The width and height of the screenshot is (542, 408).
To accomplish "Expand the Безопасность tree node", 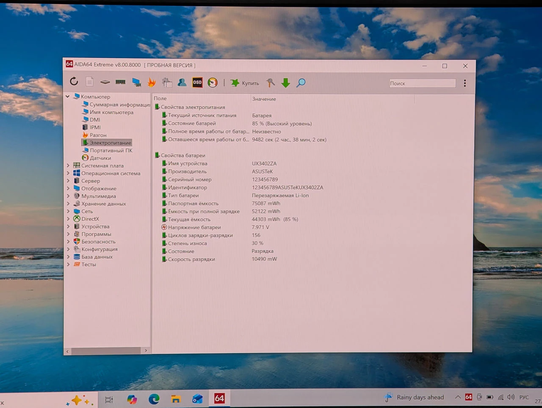I will (x=68, y=242).
